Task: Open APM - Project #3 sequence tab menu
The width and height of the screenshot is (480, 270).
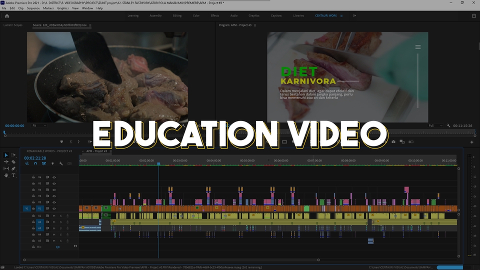Action: pyautogui.click(x=110, y=151)
